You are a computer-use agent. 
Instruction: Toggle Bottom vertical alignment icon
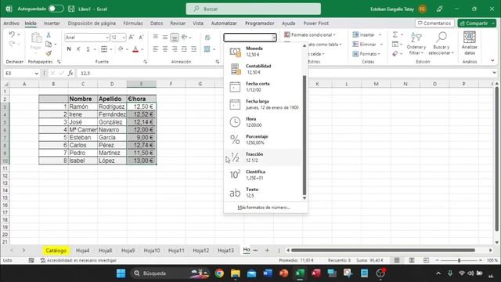(175, 38)
